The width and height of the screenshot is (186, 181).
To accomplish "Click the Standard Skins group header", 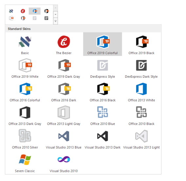I will click(x=83, y=29).
